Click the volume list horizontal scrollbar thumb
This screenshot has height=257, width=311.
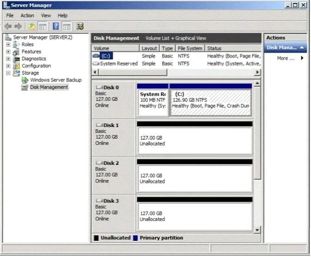(133, 72)
